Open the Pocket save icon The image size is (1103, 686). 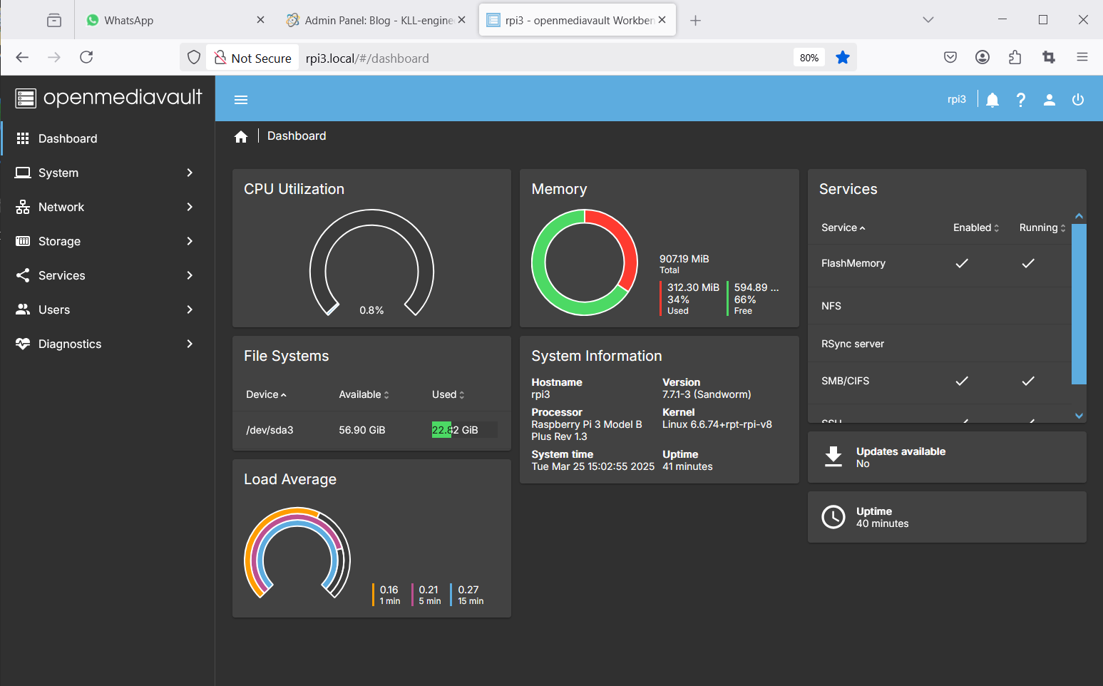[x=950, y=57]
